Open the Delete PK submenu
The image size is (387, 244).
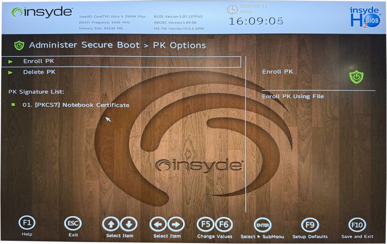39,72
